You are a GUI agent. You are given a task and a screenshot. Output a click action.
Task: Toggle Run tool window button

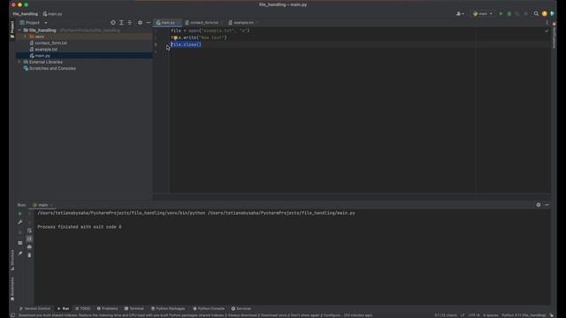[63, 308]
